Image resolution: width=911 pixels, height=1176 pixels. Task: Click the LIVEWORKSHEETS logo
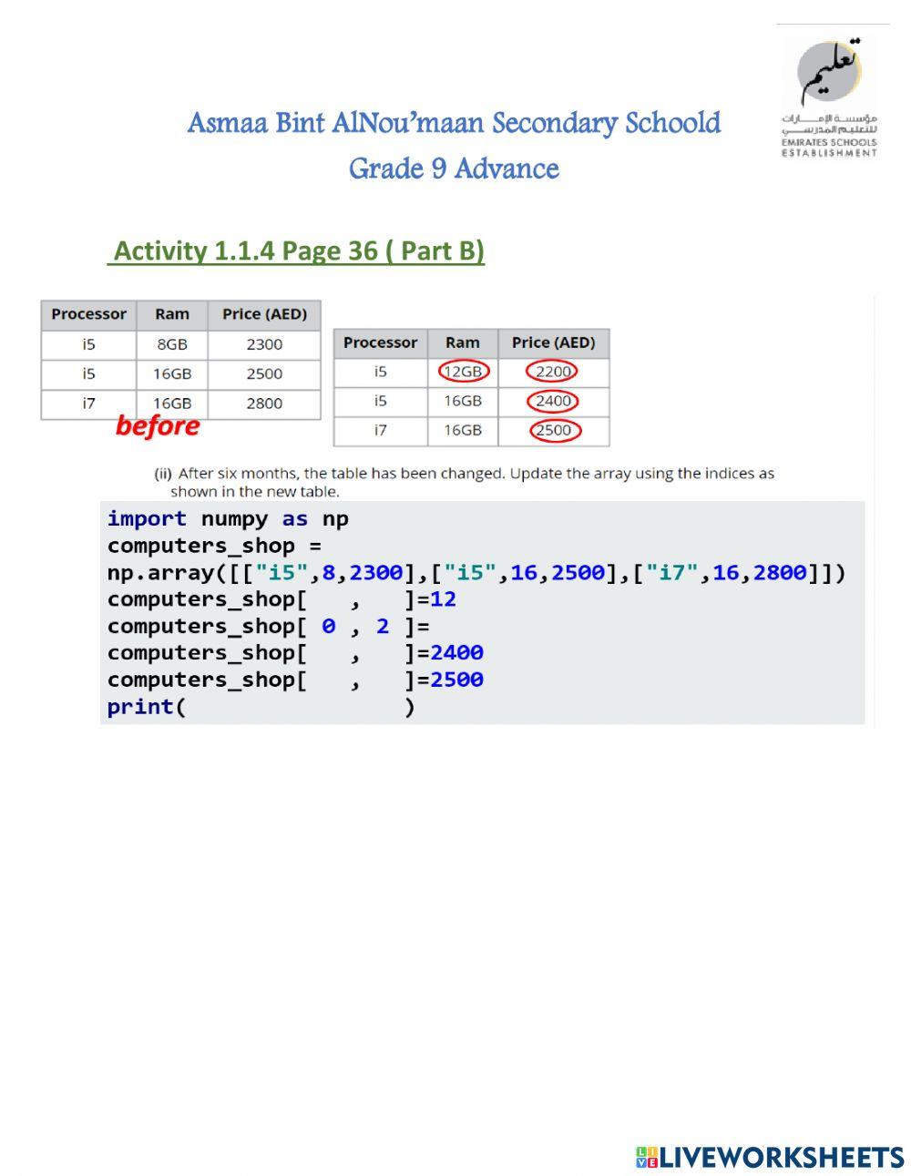[770, 1157]
